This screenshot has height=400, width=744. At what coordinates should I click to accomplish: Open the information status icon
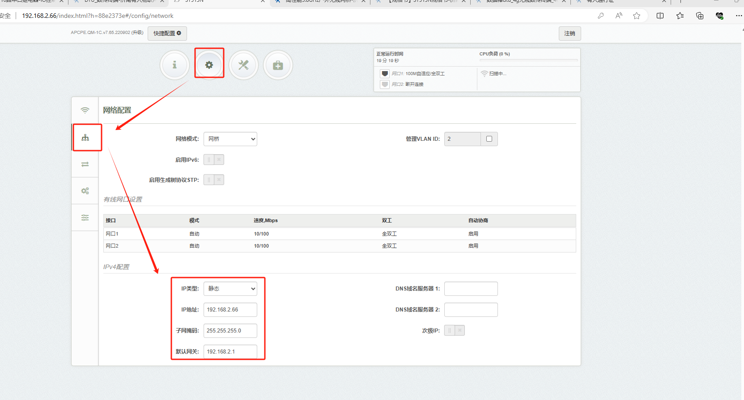[174, 65]
